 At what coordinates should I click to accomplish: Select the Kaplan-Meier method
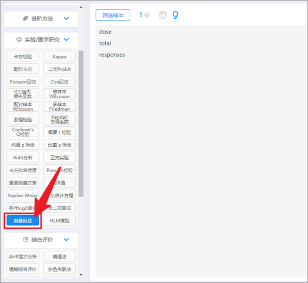[23, 195]
